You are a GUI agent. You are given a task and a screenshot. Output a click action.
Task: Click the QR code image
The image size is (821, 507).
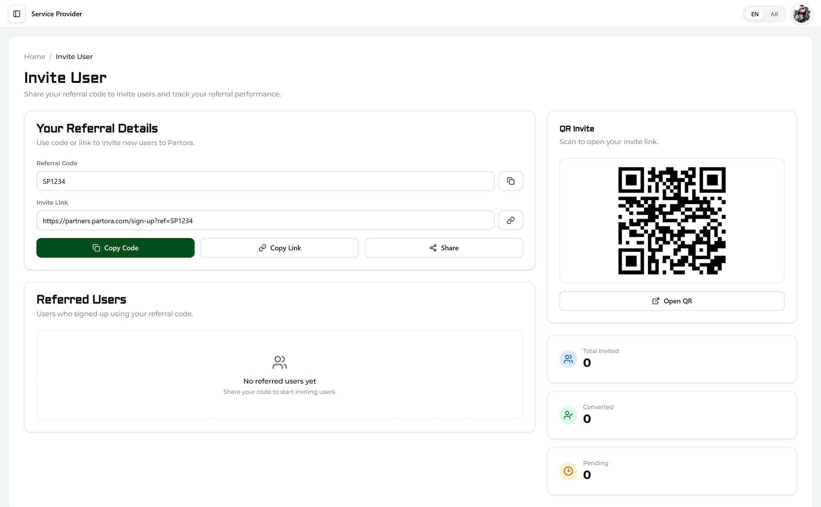(672, 221)
